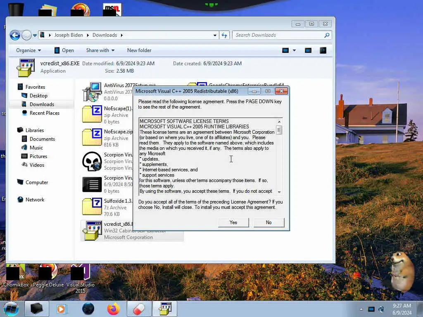The width and height of the screenshot is (423, 317).
Task: Click the Recycle Bin desktop icon
Action: (16, 9)
